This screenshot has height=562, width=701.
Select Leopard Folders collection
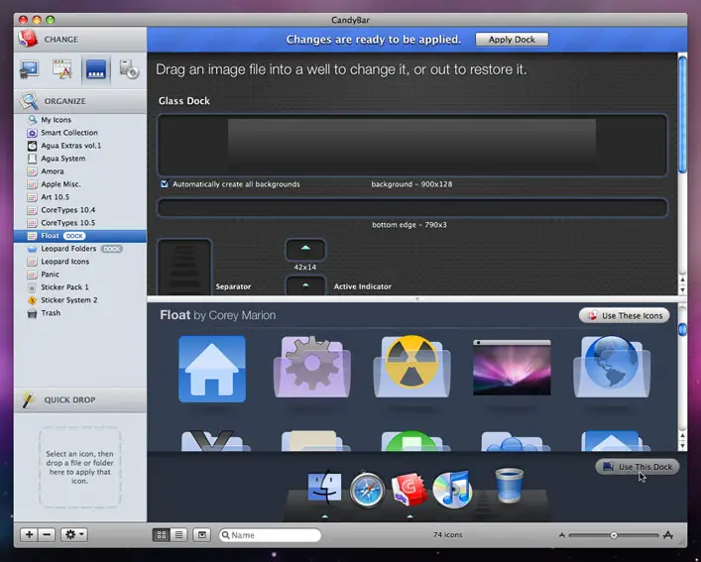(x=80, y=249)
